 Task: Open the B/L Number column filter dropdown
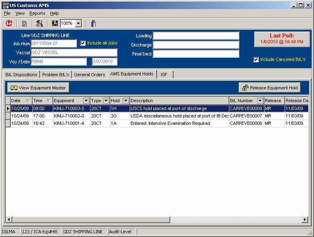pyautogui.click(x=260, y=101)
